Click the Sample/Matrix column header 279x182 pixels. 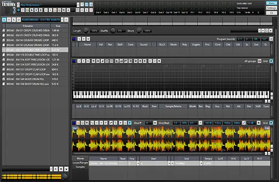tap(173, 106)
